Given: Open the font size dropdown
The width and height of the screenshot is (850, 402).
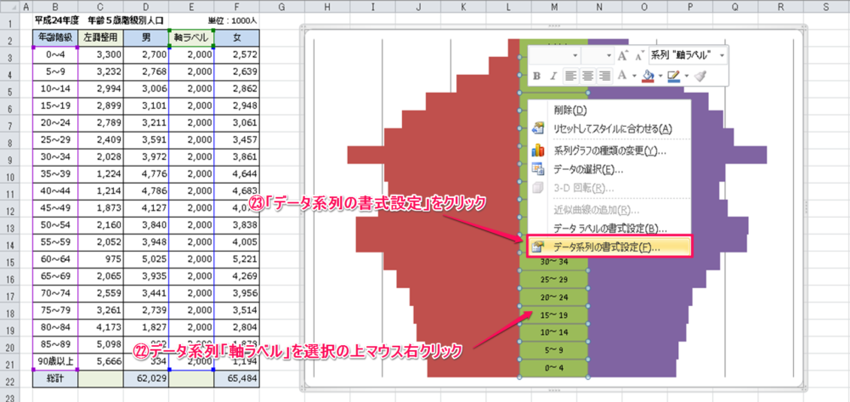Looking at the screenshot, I should pyautogui.click(x=609, y=55).
